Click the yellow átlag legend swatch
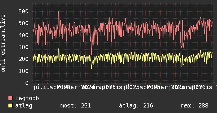This screenshot has width=217, height=113. 10,106
